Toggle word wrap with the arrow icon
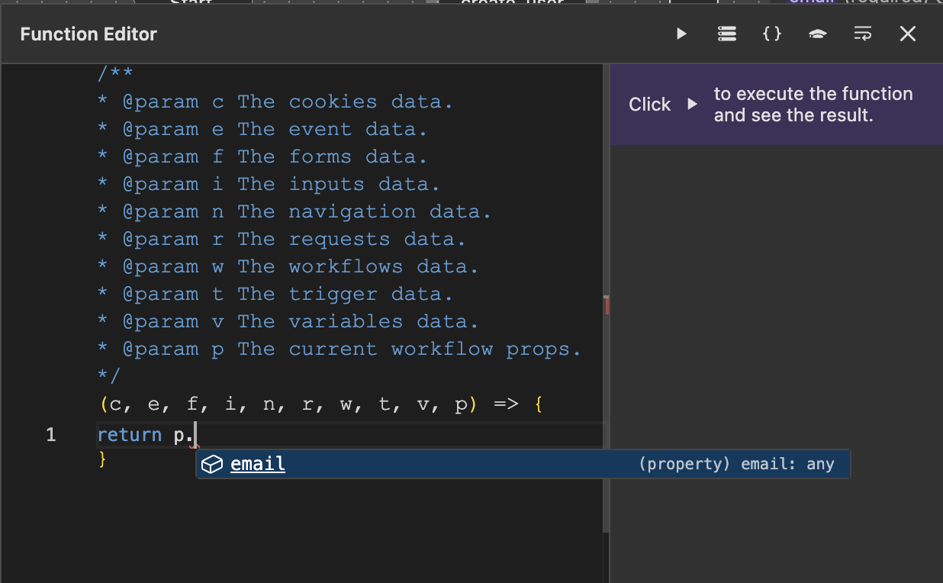This screenshot has width=943, height=583. 862,34
